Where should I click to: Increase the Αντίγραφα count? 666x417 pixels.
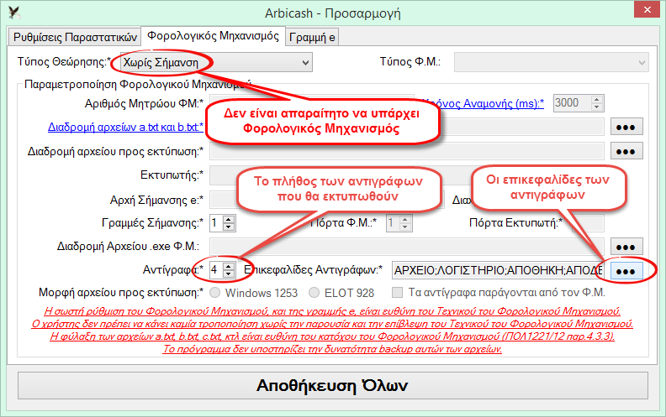[x=229, y=267]
